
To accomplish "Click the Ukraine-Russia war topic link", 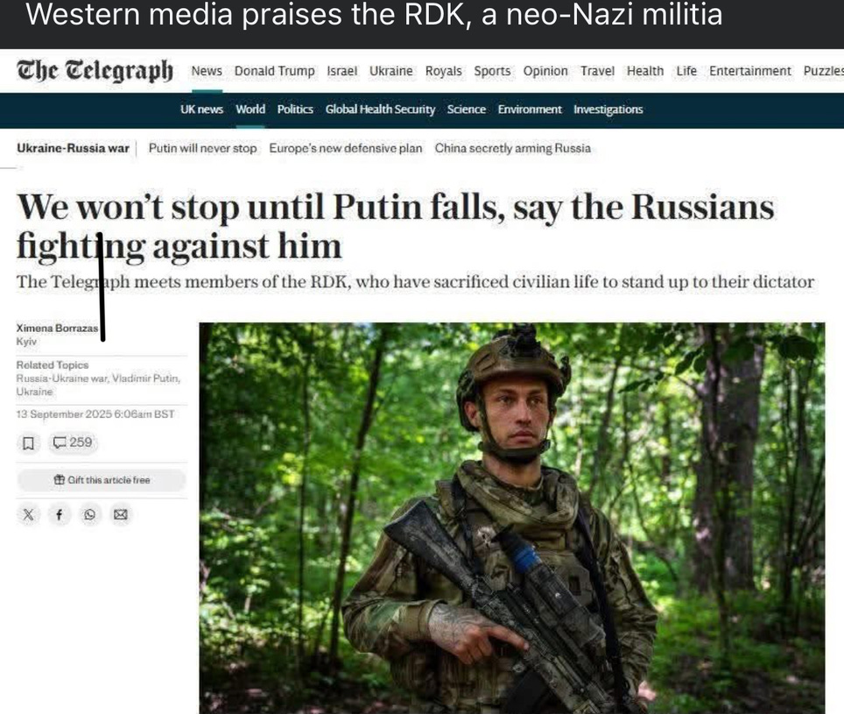I will click(74, 148).
